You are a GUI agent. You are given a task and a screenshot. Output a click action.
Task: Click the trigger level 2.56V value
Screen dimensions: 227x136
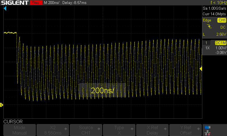click(221, 34)
